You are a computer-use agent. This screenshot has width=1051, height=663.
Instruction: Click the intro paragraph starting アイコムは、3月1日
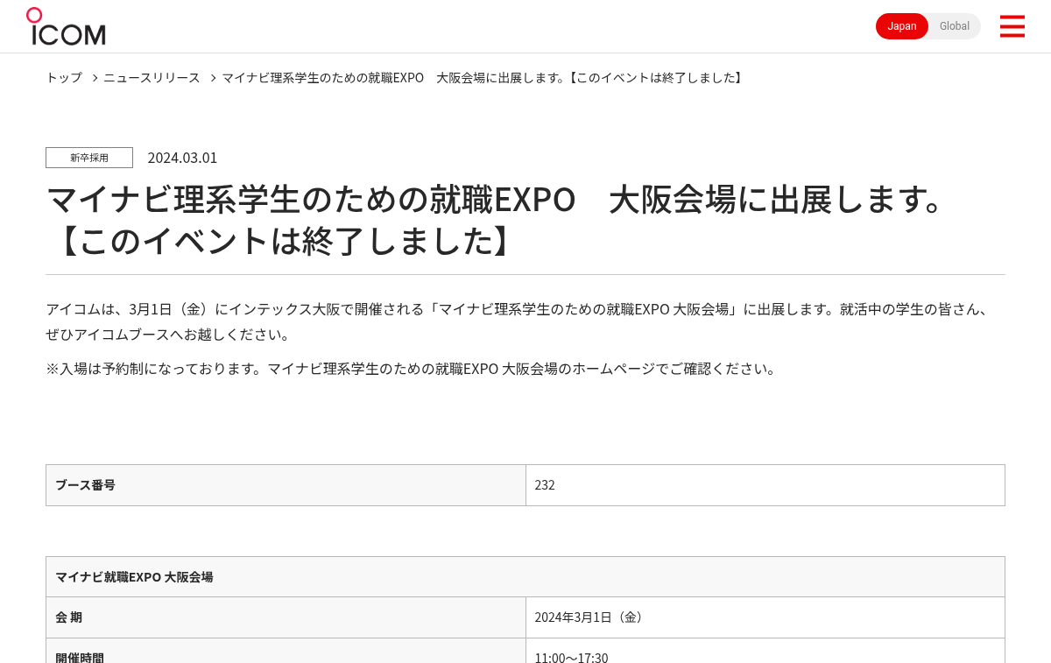coord(520,321)
